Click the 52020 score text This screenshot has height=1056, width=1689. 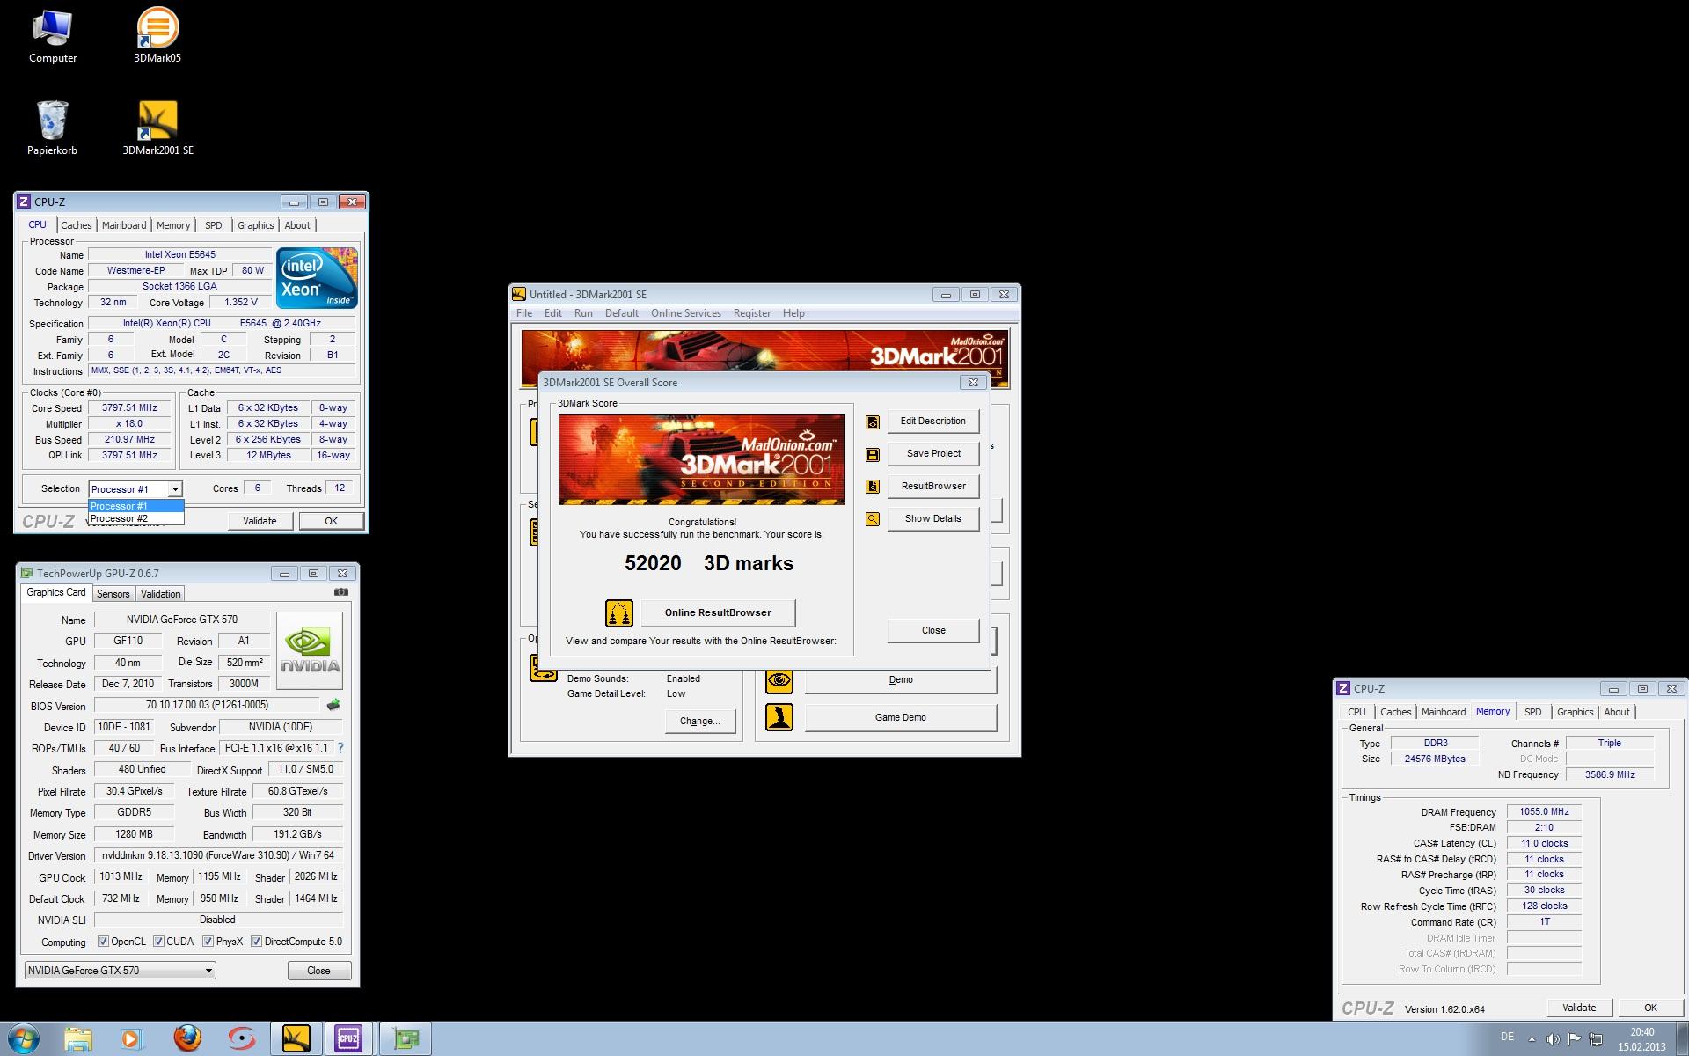pos(653,563)
